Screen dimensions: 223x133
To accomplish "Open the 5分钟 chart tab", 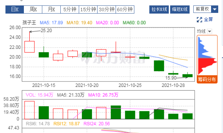I will (x=70, y=9).
